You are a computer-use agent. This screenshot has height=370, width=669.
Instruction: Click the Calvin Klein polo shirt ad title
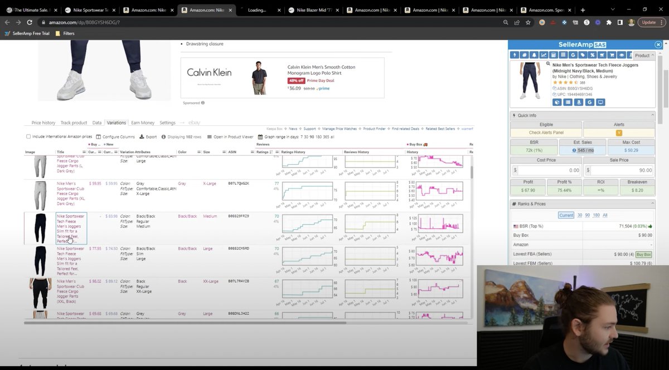321,70
